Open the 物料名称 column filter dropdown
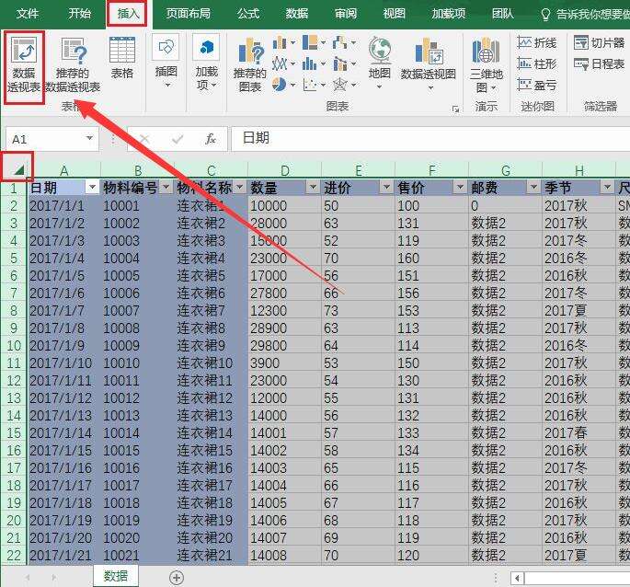This screenshot has width=630, height=587. 239,188
